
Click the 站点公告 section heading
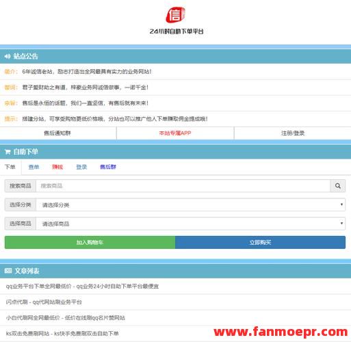click(x=26, y=56)
